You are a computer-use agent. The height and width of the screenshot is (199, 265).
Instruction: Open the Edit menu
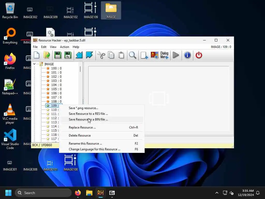click(43, 47)
